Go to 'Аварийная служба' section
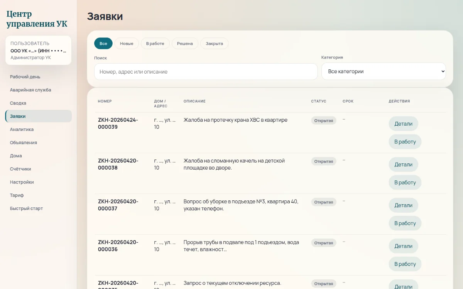 [x=39, y=90]
